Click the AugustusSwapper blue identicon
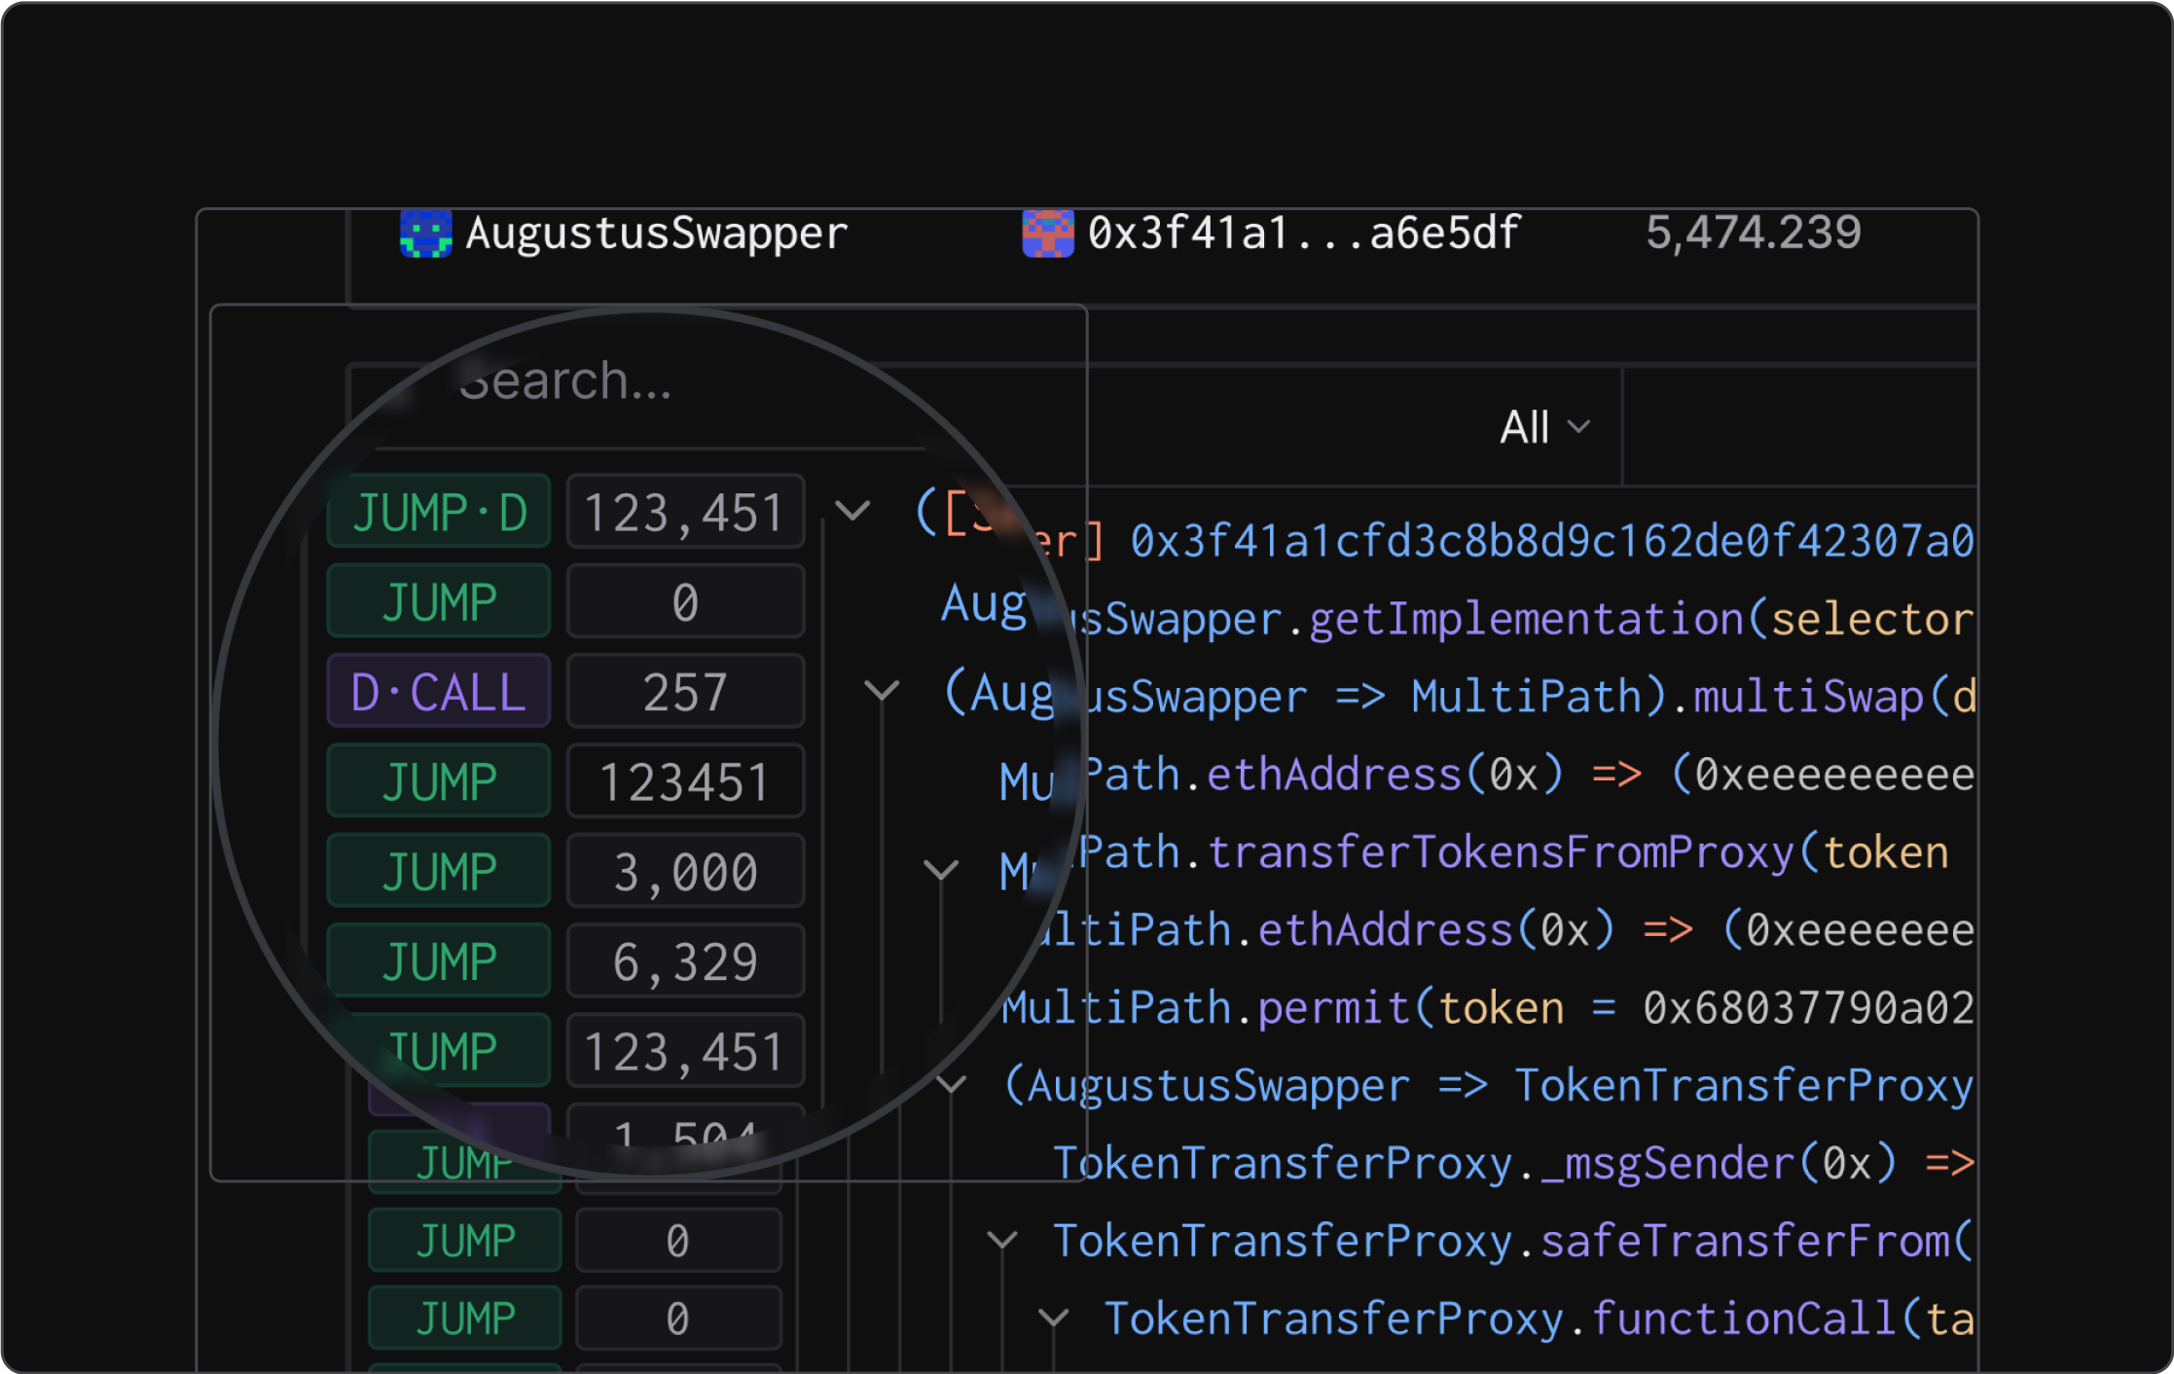The height and width of the screenshot is (1374, 2174). [x=425, y=234]
